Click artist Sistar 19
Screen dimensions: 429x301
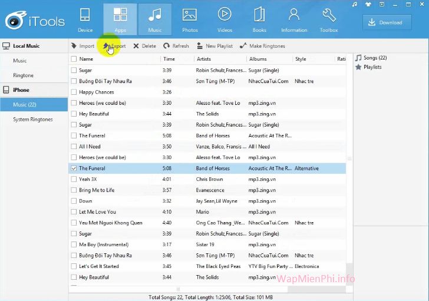(x=205, y=244)
